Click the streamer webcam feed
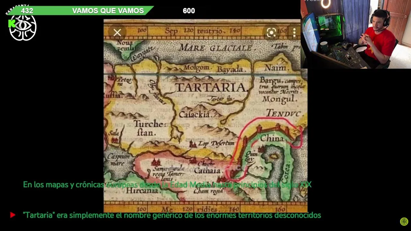 [356, 34]
